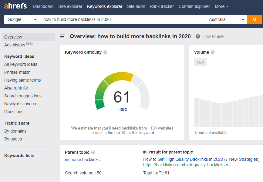The image size is (263, 182).
Task: Click the Parent topic help icon
Action: [93, 152]
